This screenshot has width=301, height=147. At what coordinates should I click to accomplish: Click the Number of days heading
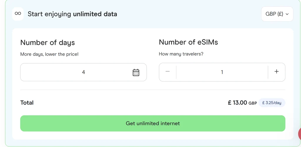[47, 42]
